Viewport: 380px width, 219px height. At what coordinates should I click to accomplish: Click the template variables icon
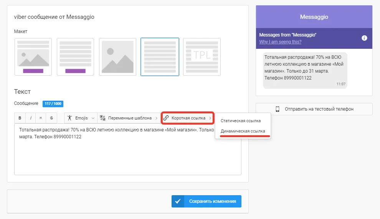(x=103, y=118)
